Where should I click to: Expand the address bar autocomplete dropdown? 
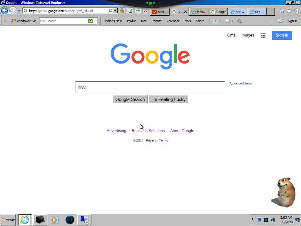point(115,11)
